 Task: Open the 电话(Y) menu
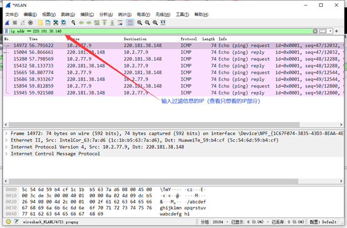(x=143, y=14)
